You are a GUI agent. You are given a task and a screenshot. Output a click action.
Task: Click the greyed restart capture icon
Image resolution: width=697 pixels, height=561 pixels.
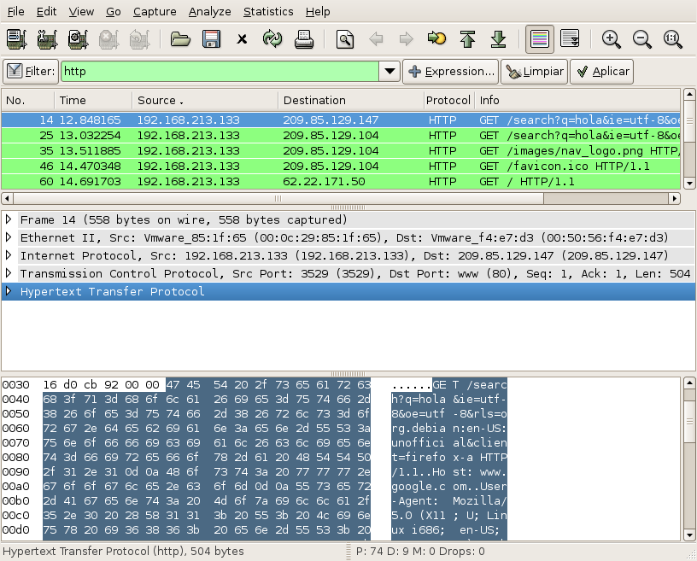pyautogui.click(x=139, y=39)
